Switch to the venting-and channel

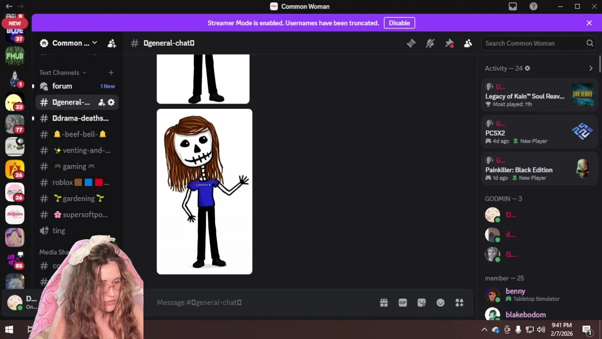point(77,150)
